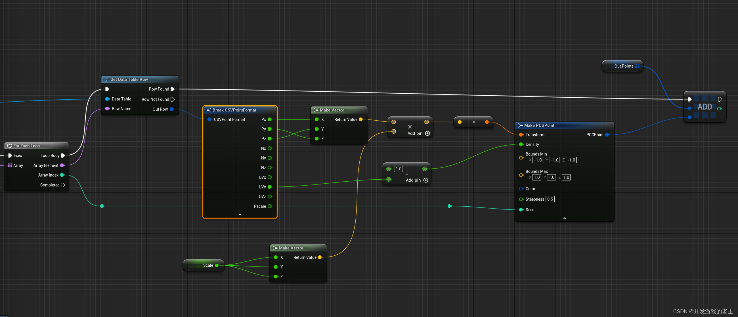Click the multiply node output pin
738x317 pixels.
pos(427,122)
